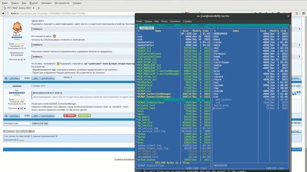Click ЦИТИРОВАТЬ under the /etc/hosts question post

(47, 78)
